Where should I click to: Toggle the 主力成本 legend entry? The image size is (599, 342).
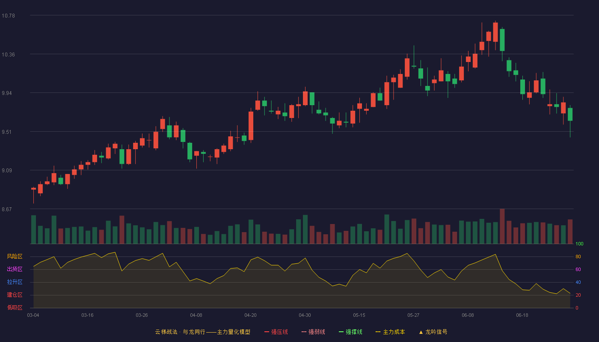(x=390, y=332)
